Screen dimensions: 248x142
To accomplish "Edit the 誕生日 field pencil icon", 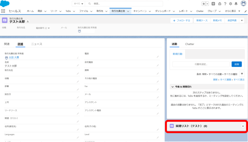I will (x=78, y=98).
